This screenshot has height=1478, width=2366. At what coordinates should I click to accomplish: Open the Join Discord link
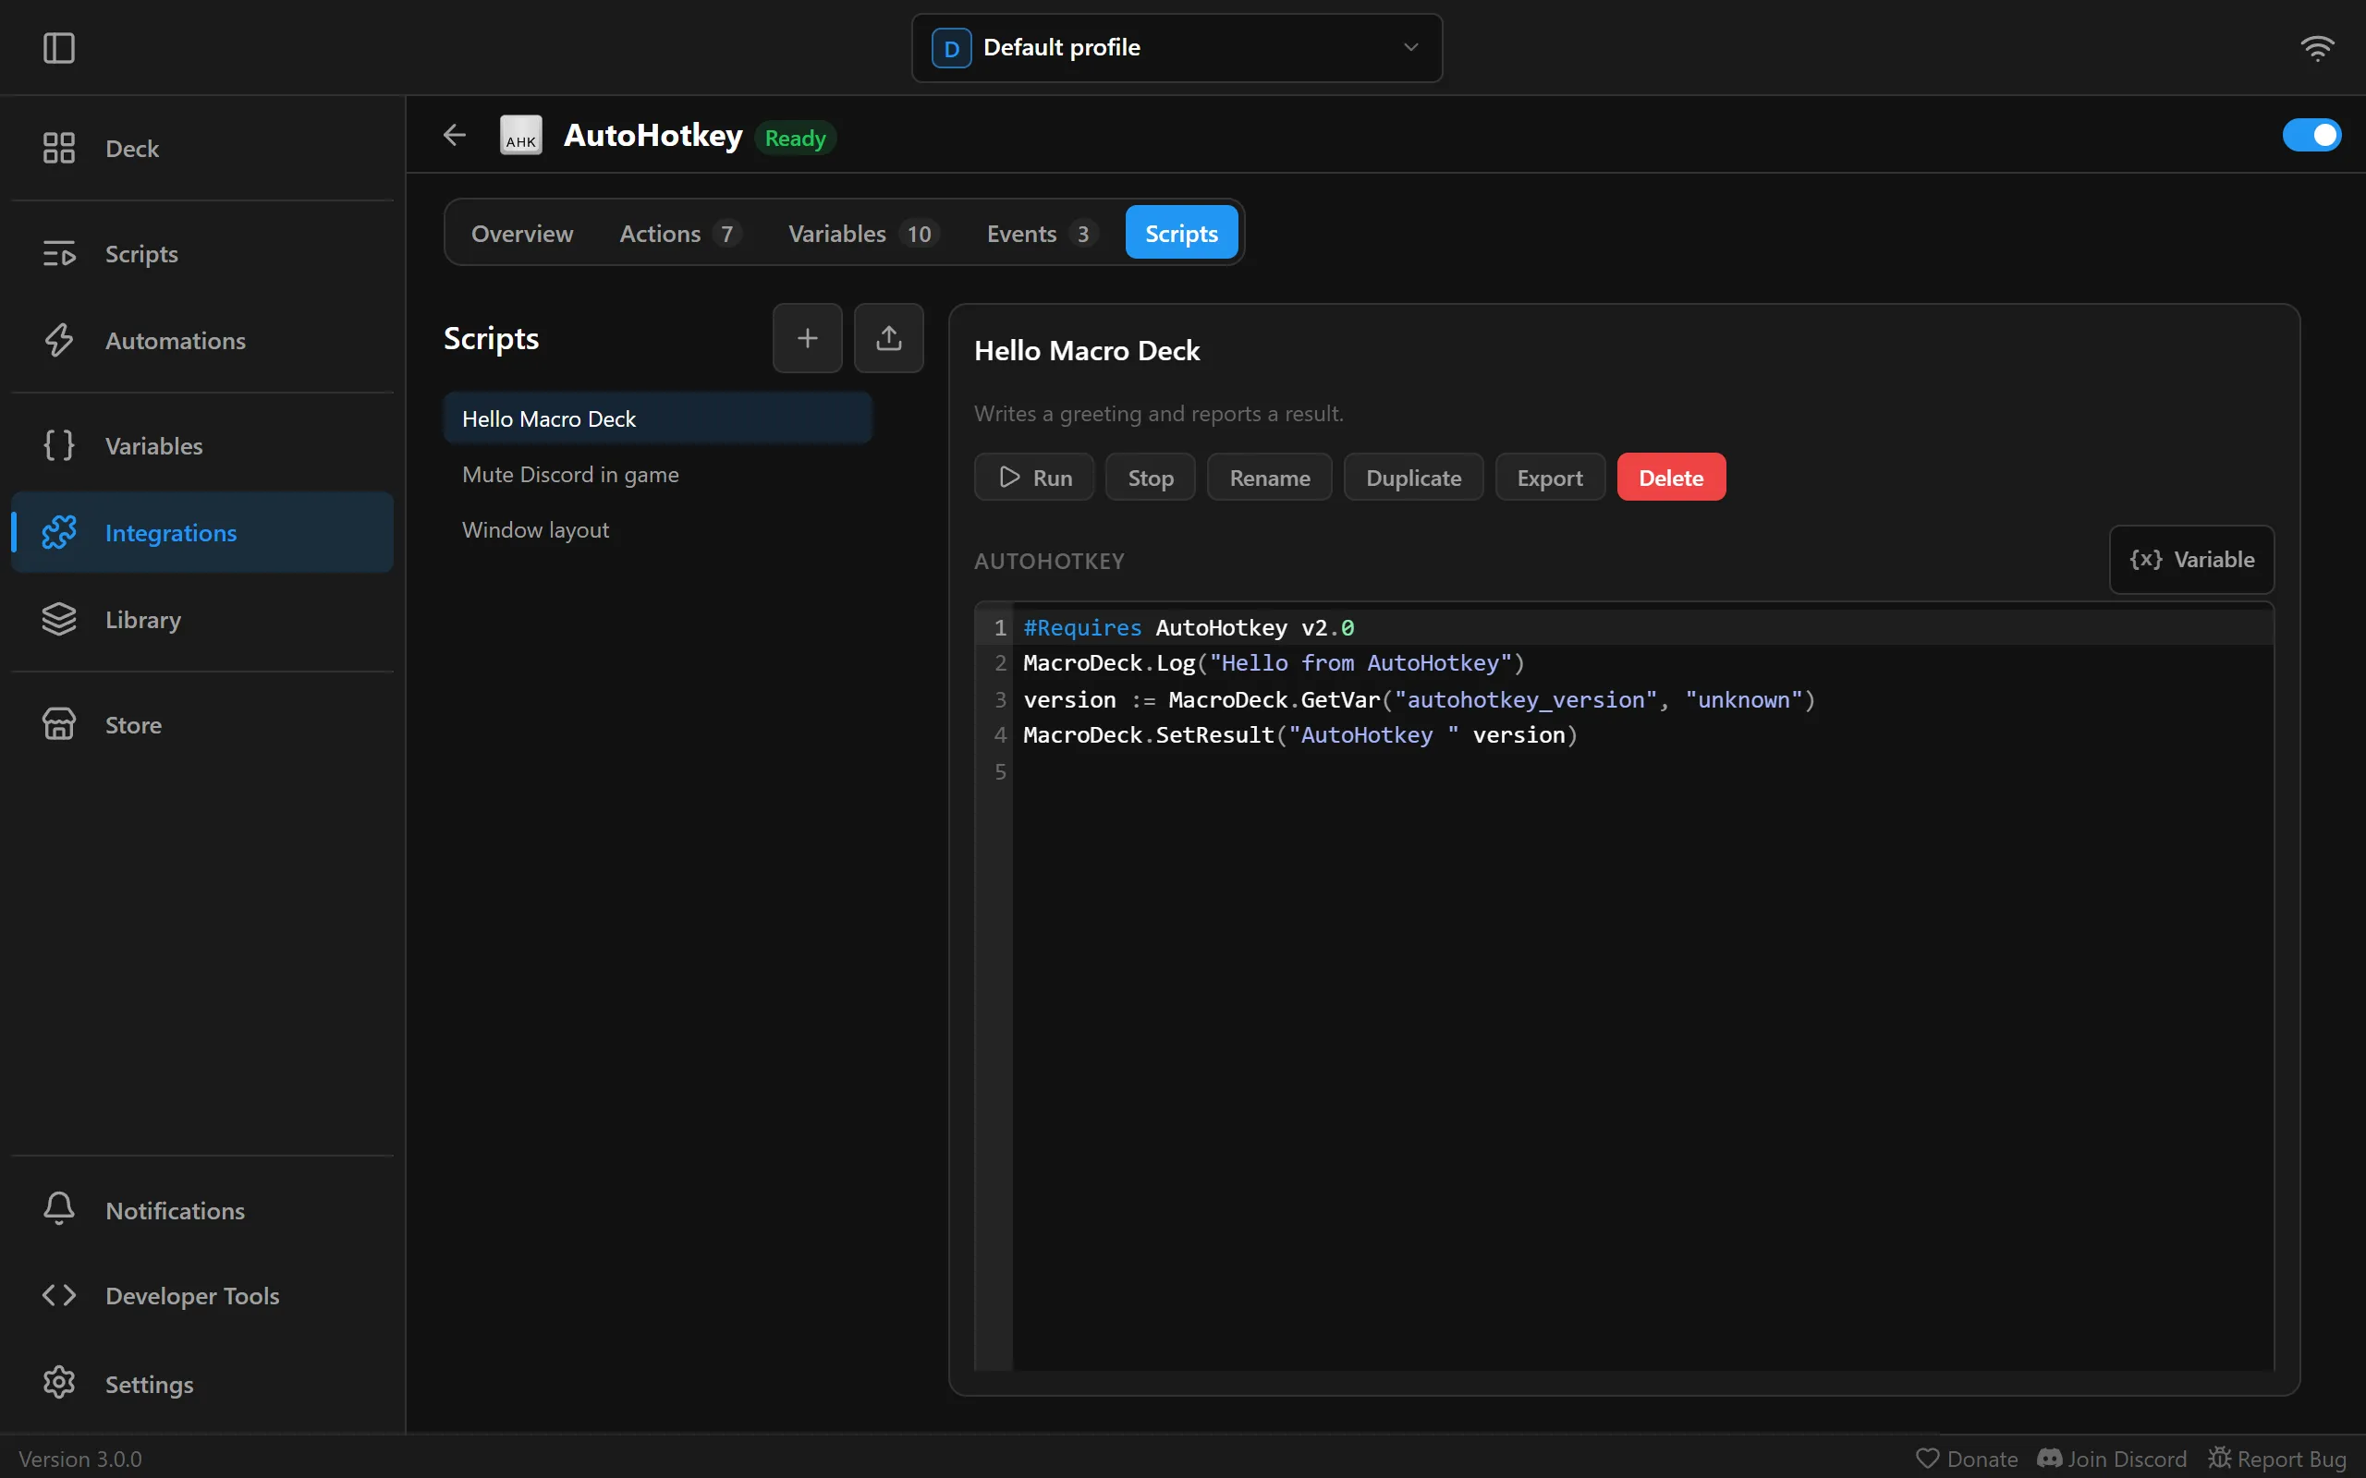[x=2112, y=1459]
